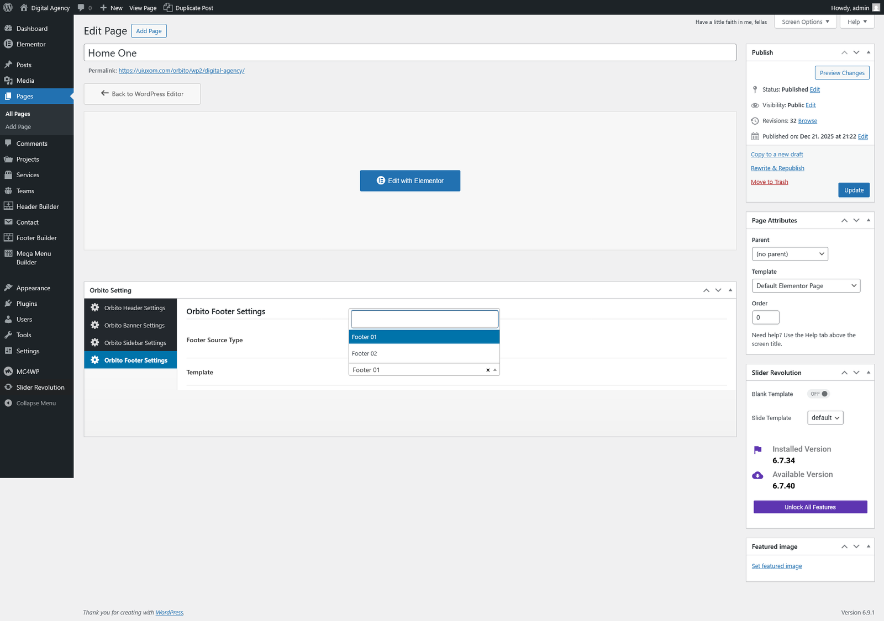Click the Order number input field
This screenshot has width=884, height=621.
pyautogui.click(x=765, y=318)
